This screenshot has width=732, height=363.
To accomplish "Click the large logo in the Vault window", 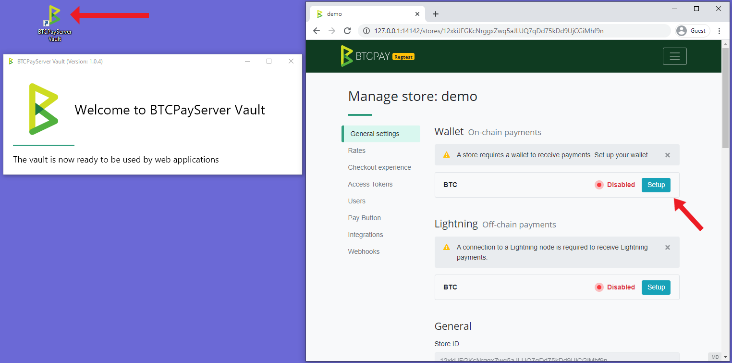I will (x=43, y=109).
